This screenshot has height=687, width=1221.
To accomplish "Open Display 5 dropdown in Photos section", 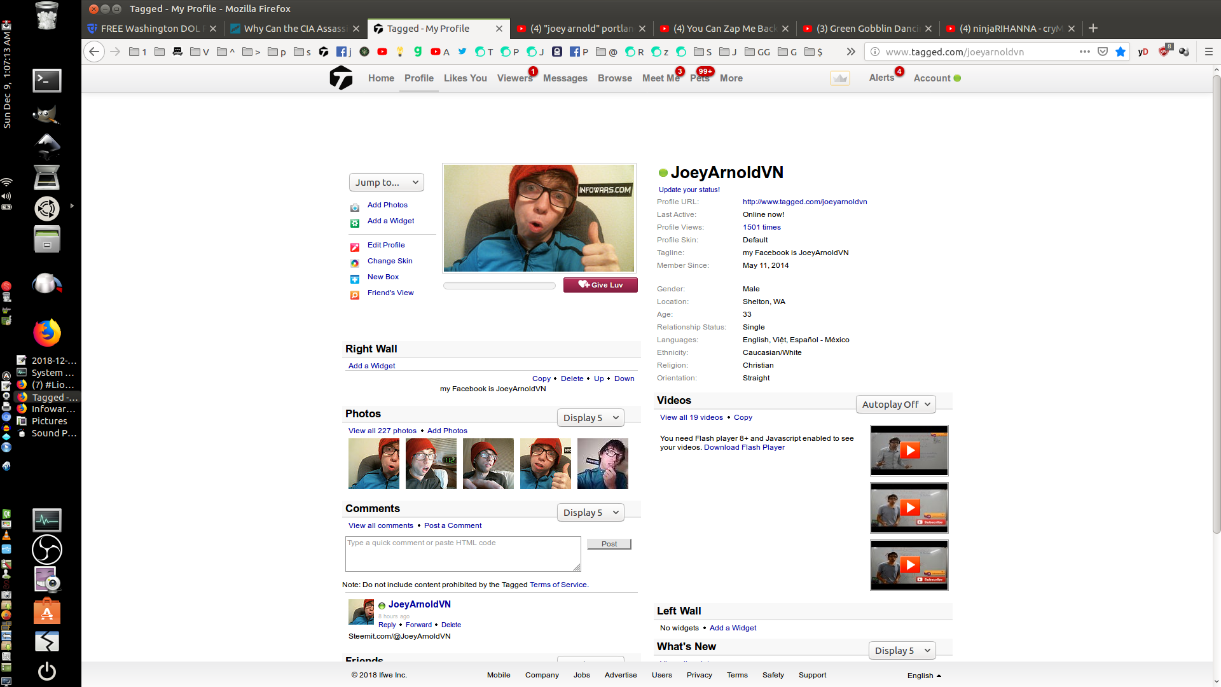I will tap(590, 417).
